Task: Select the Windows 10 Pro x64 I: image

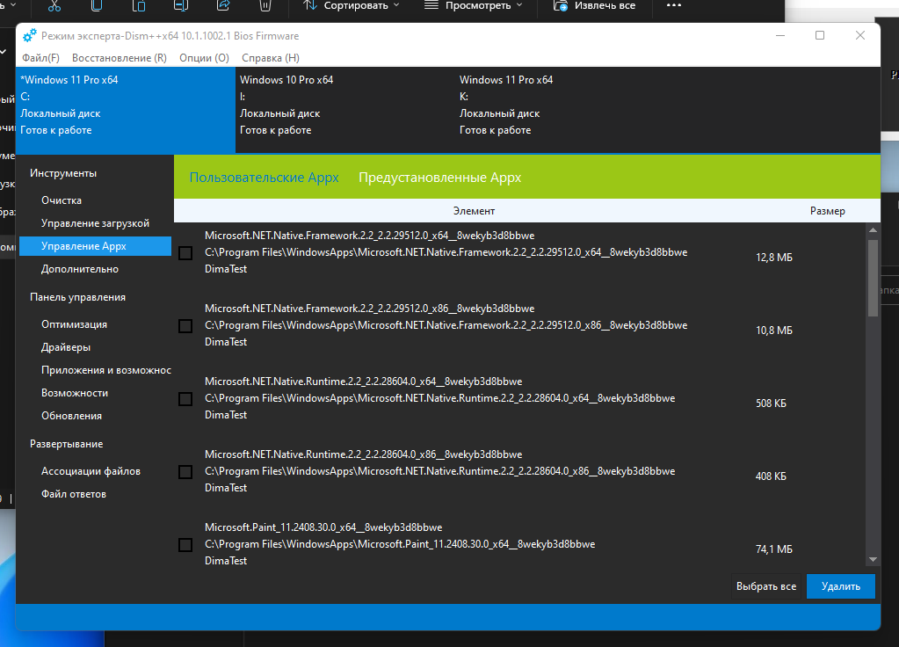Action: tap(345, 110)
